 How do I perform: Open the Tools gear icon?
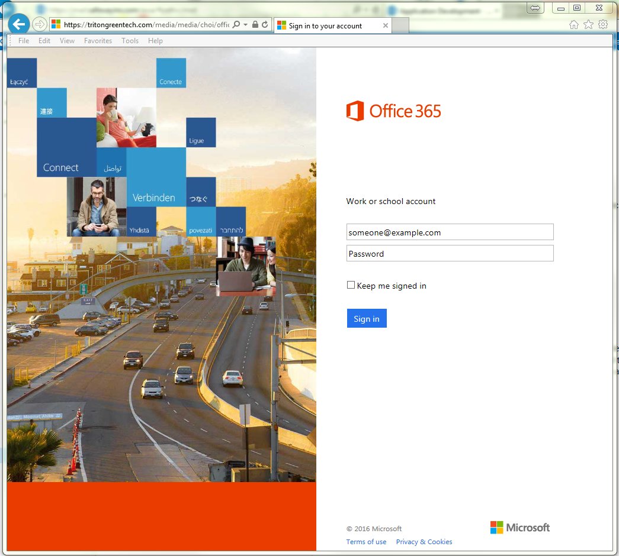pyautogui.click(x=603, y=25)
